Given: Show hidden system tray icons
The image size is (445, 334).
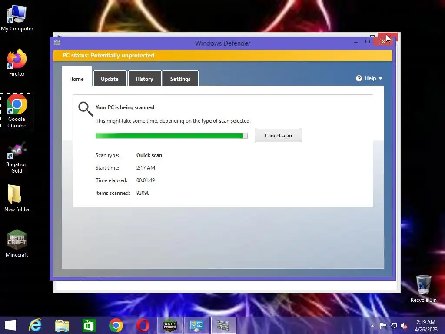Looking at the screenshot, I should (372, 326).
